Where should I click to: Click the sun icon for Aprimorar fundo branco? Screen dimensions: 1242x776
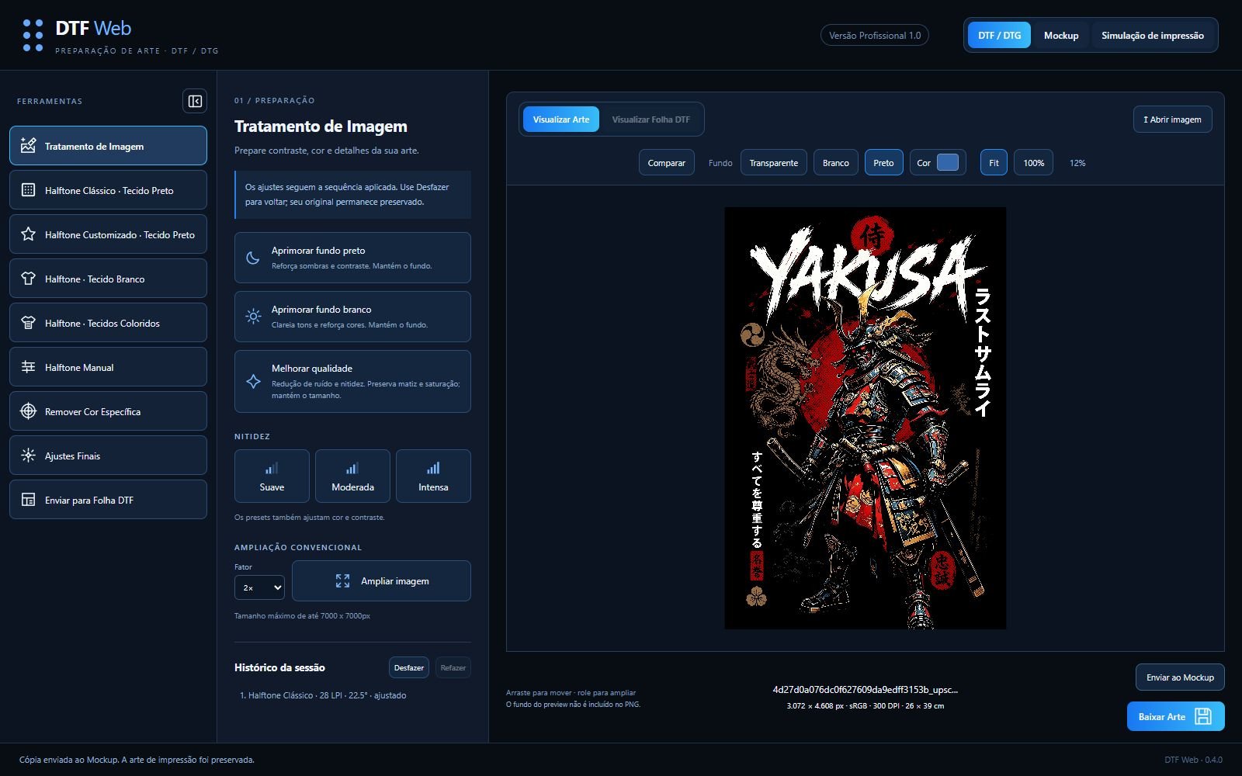click(x=253, y=317)
